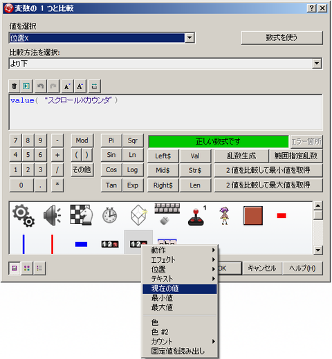The height and width of the screenshot is (359, 332).
Task: Expand the カウント submenu
Action: coord(180,342)
